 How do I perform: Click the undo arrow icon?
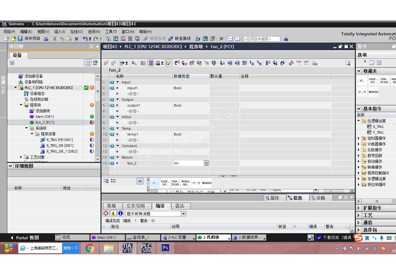pos(85,39)
